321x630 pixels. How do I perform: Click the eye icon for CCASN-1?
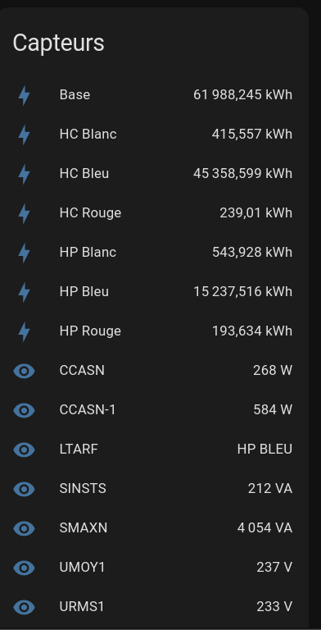tap(24, 410)
